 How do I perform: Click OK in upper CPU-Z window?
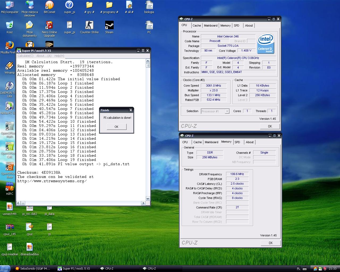coord(270,126)
